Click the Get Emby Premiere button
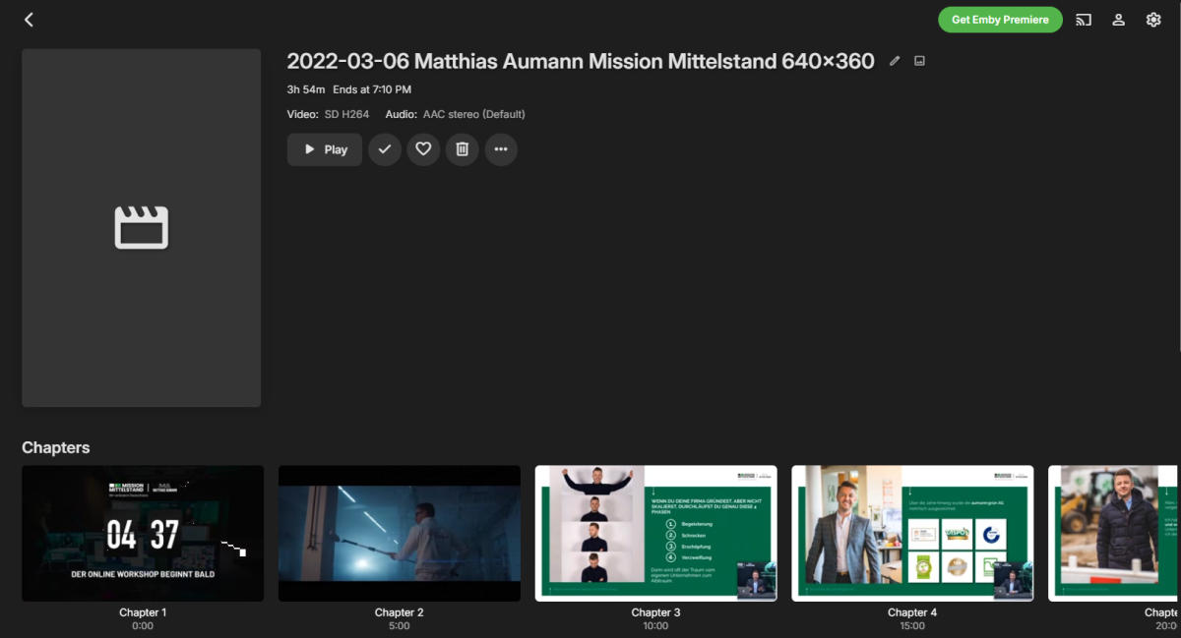 tap(1000, 19)
